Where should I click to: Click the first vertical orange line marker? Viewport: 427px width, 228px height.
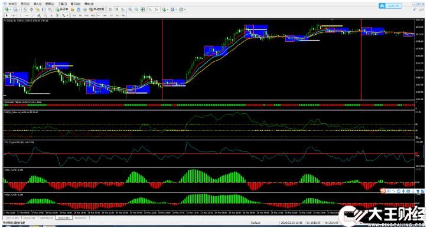pyautogui.click(x=162, y=60)
